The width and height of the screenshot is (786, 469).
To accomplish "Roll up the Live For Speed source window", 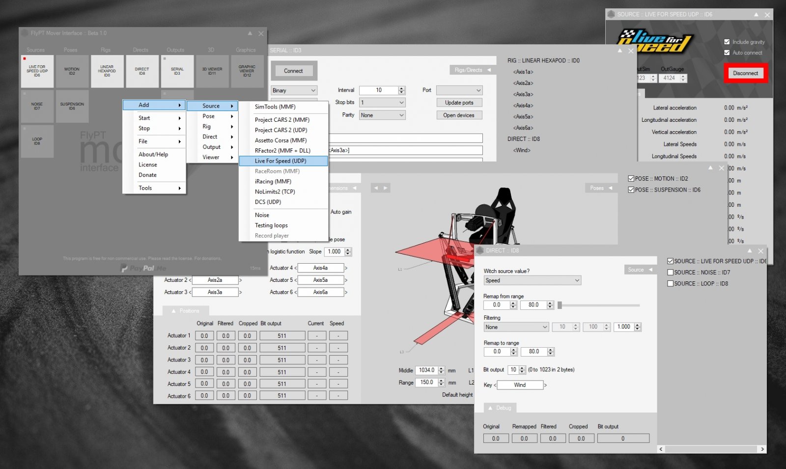I will (x=756, y=15).
